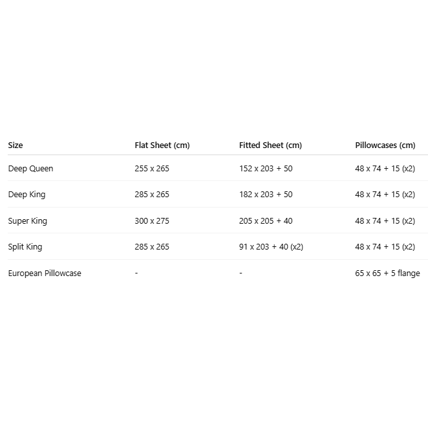Screen dimensions: 428x428
Task: Click the Super King pillowcases dimension cell
Action: 385,221
